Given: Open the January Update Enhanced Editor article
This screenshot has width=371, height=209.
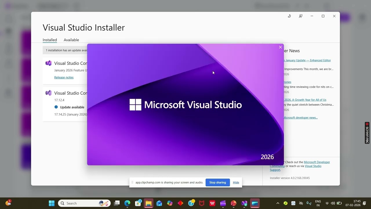Looking at the screenshot, I should coord(307,60).
